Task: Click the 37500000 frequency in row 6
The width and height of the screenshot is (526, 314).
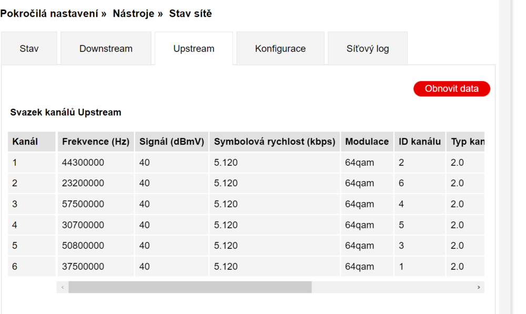Action: (83, 267)
